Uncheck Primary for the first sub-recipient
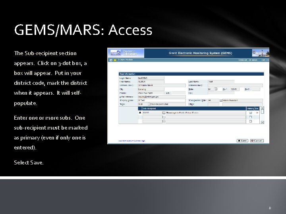Image resolution: width=286 pixels, height=214 pixels. tap(251, 113)
